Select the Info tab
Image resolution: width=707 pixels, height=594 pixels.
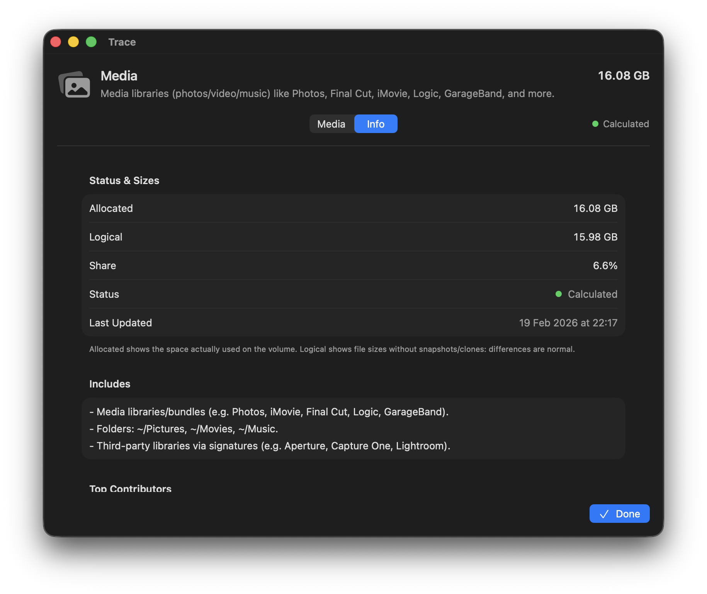[376, 124]
